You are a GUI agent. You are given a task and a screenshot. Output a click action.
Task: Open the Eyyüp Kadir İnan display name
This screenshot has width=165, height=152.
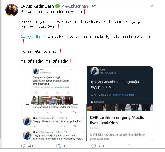(37, 6)
